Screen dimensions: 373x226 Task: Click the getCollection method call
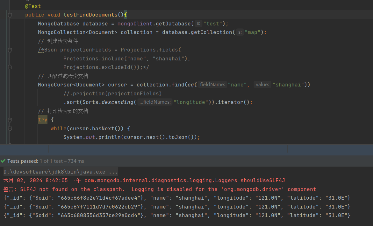pyautogui.click(x=212, y=32)
